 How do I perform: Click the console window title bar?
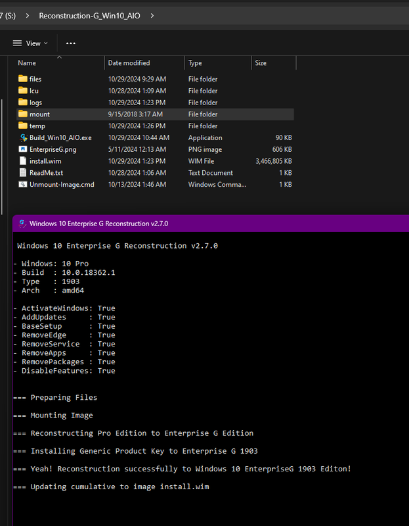point(211,224)
